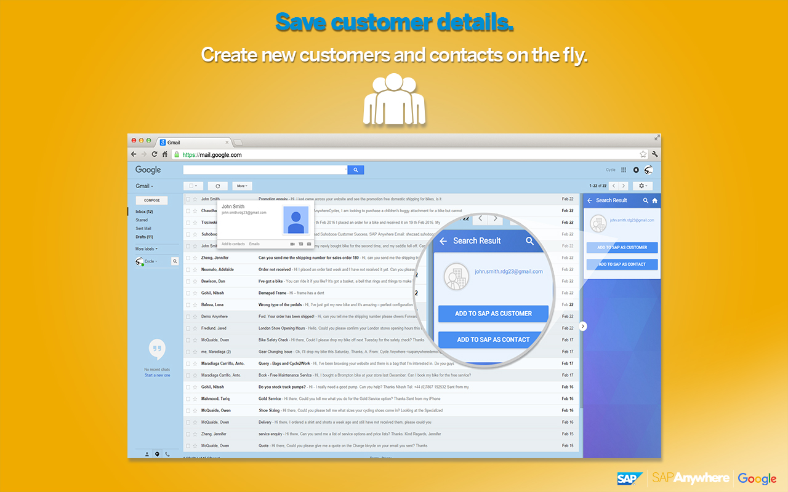The height and width of the screenshot is (492, 788).
Task: Click the browser address bar URL
Action: (x=212, y=155)
